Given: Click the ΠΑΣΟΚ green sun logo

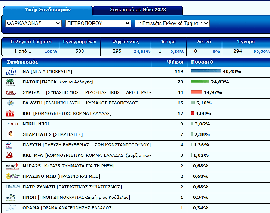Looking at the screenshot, I should click(x=10, y=82).
